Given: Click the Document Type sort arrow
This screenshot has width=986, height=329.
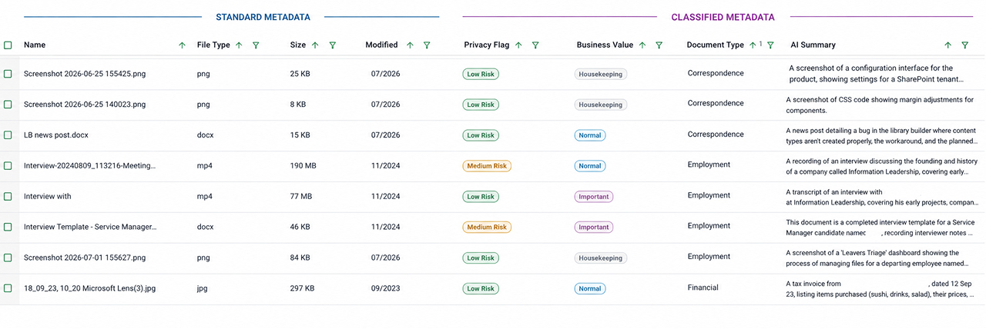Looking at the screenshot, I should click(x=753, y=45).
